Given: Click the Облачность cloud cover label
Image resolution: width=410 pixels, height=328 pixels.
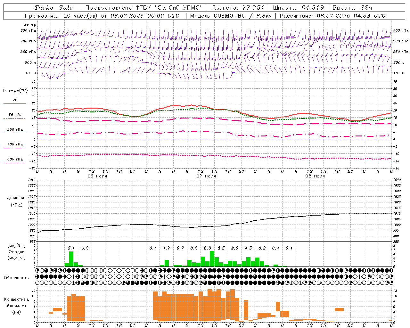Looking at the screenshot, I should [x=16, y=278].
